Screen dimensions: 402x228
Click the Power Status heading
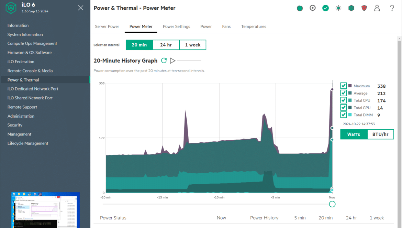(x=113, y=218)
